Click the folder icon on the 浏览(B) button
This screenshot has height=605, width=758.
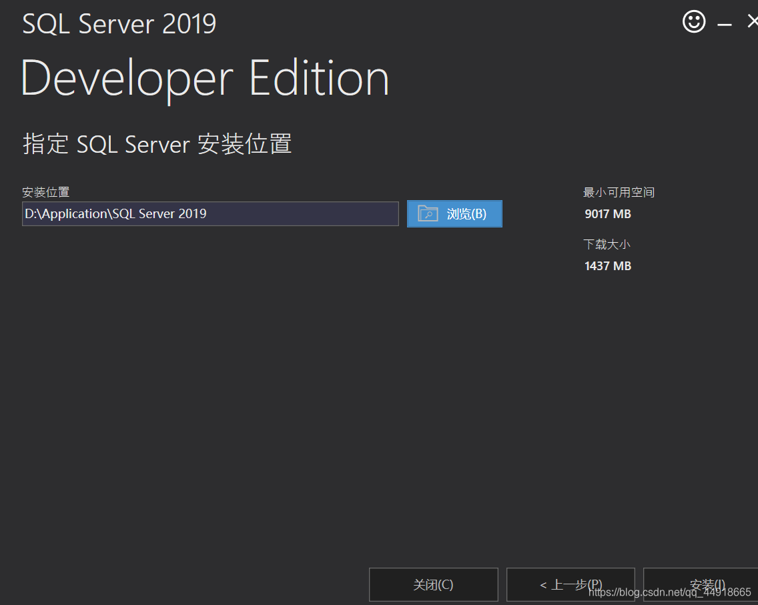[x=428, y=213]
